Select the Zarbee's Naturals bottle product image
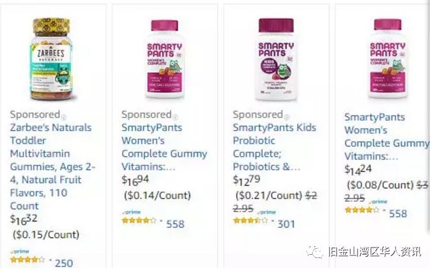435x271 pixels. [x=53, y=58]
